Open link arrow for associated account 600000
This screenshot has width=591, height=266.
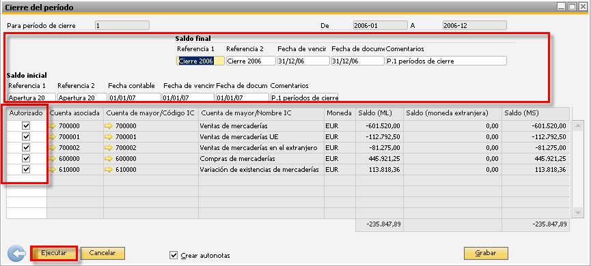[x=53, y=159]
